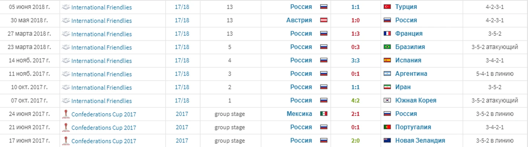This screenshot has height=147, width=528.
Task: Click Confederations Cup trophy icon, 24 June row
Action: coord(66,114)
